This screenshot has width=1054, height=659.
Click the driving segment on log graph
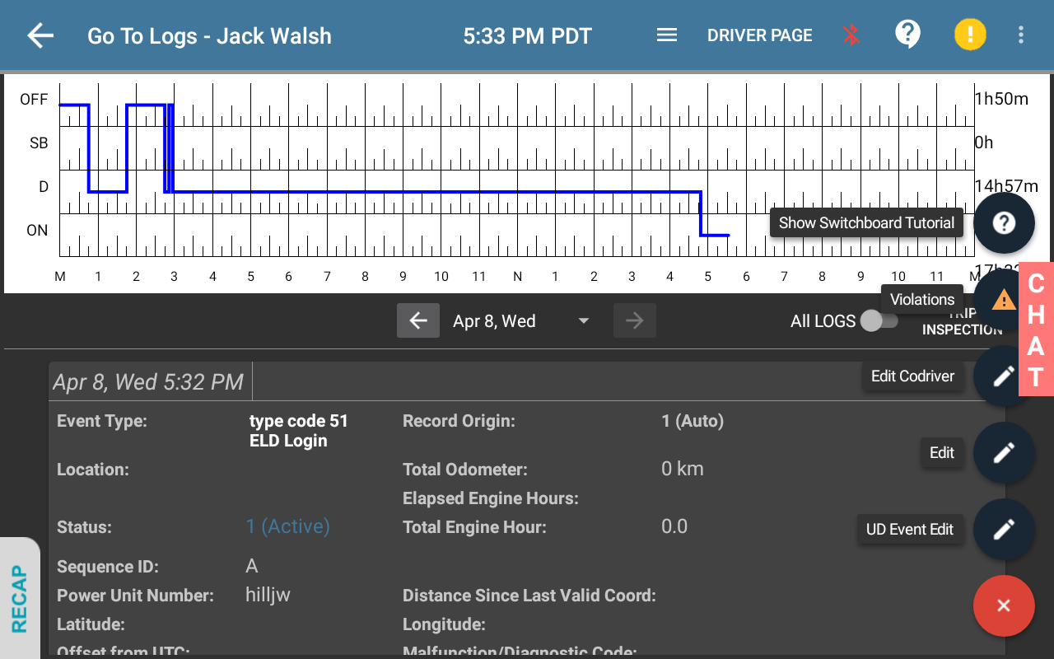pos(436,192)
